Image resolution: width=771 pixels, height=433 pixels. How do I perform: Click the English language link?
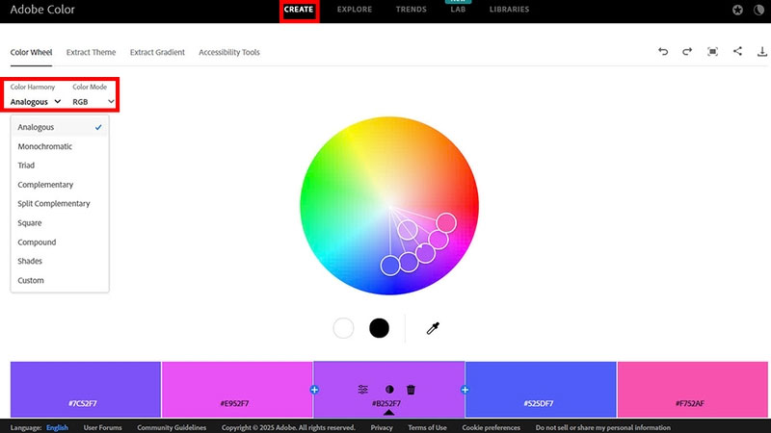(x=57, y=427)
